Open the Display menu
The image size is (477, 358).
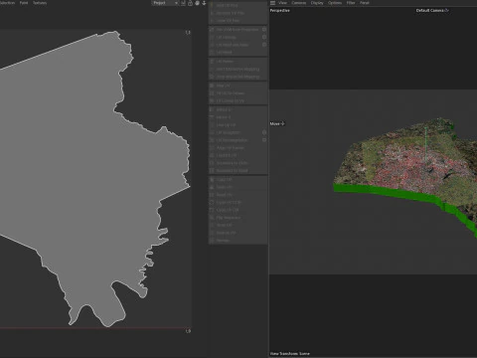click(x=317, y=3)
